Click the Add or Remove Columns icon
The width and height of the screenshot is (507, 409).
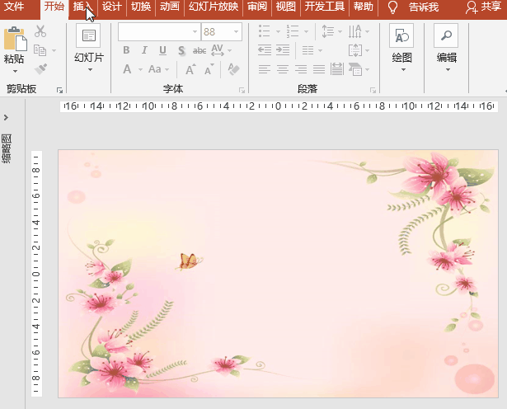click(307, 50)
